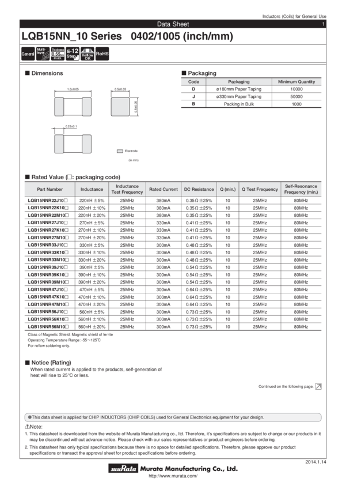The image size is (346, 490).
Task: Click inductance 390nH ±20% cell
Action: click(92, 282)
